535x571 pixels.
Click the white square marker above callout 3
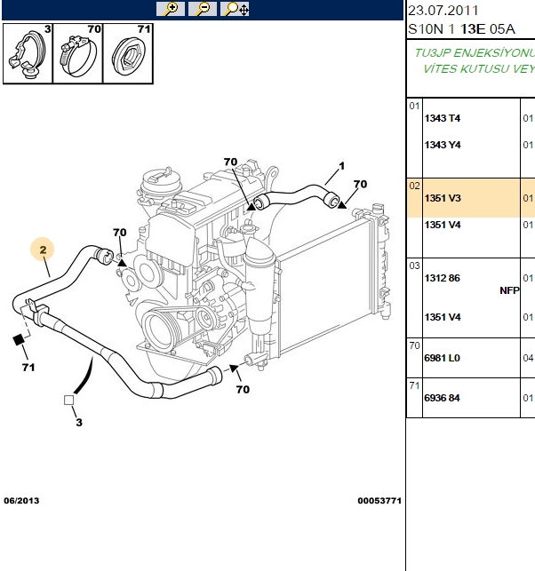[x=69, y=400]
